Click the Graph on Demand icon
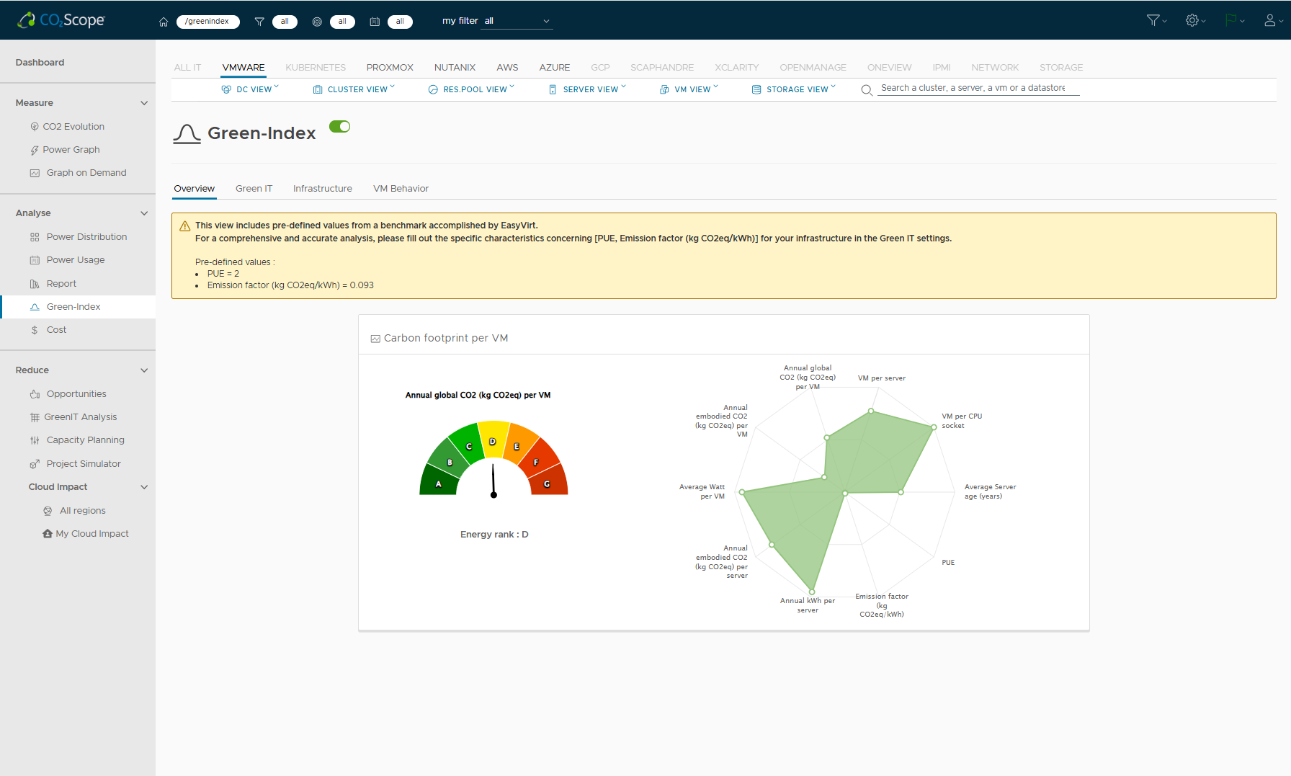Image resolution: width=1291 pixels, height=776 pixels. 35,173
